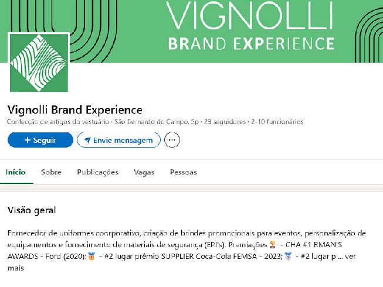Click the Vignolli square logo image
The width and height of the screenshot is (383, 287).
point(39,63)
